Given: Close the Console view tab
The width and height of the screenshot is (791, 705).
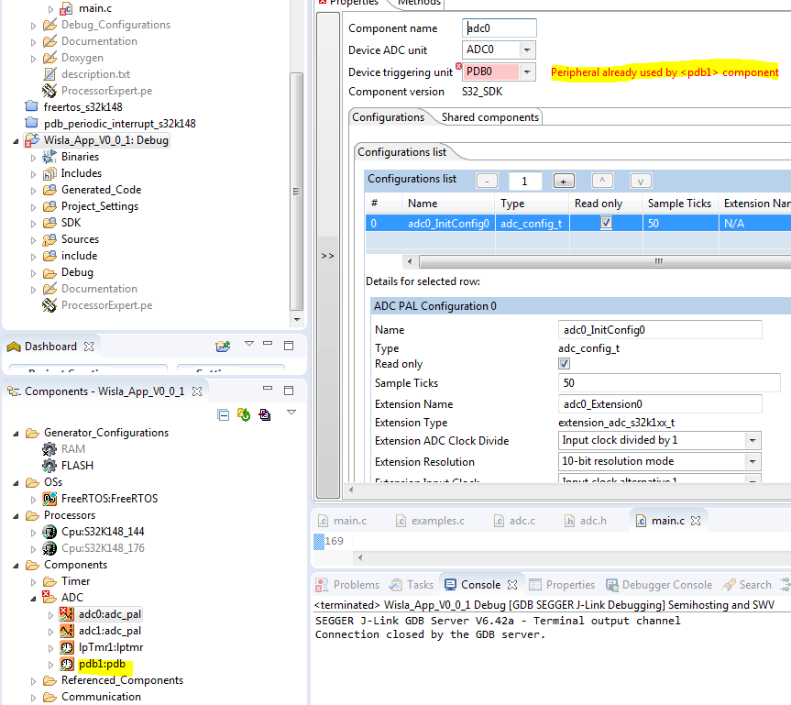Looking at the screenshot, I should pyautogui.click(x=512, y=584).
